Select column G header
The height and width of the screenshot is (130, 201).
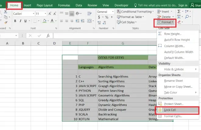pos(123,43)
